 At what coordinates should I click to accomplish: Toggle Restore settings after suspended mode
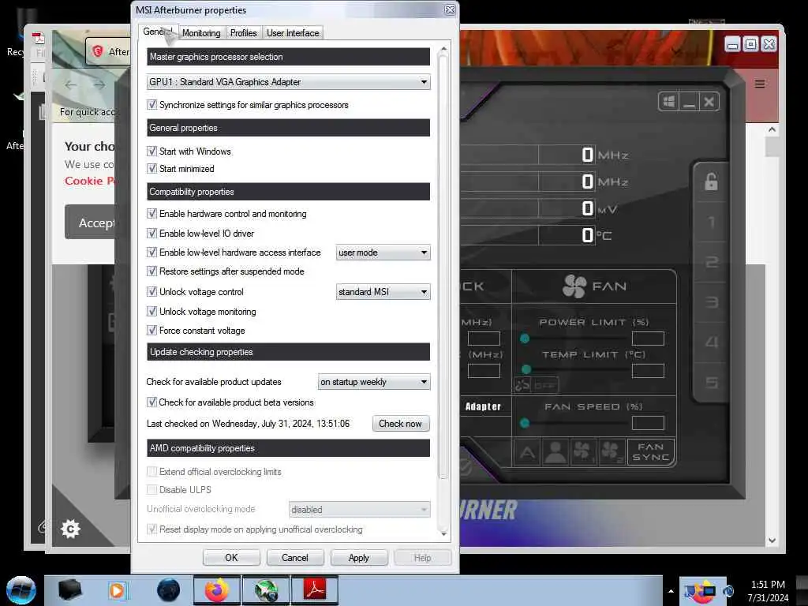pyautogui.click(x=151, y=271)
